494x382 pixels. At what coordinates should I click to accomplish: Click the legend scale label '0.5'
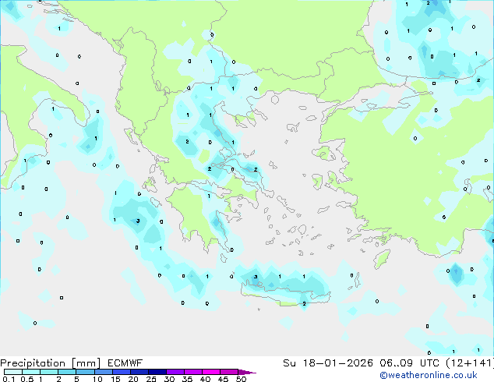point(26,379)
